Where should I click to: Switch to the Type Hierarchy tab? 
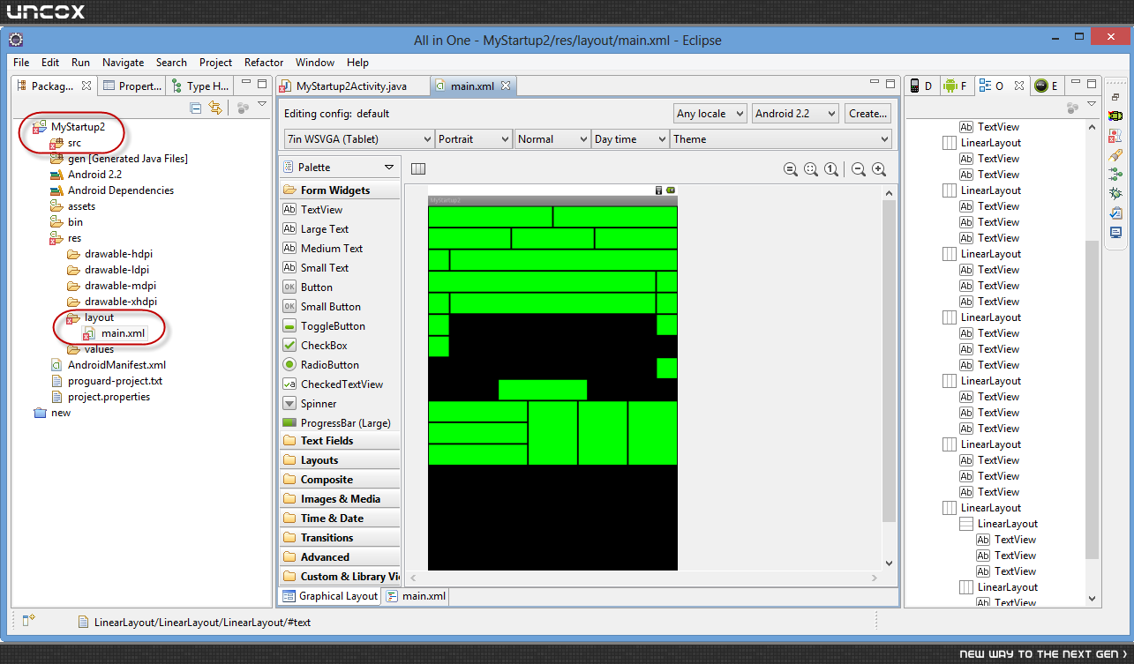[201, 86]
